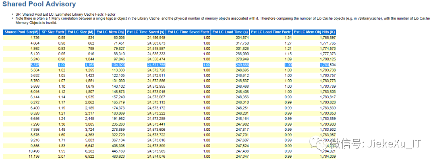The height and width of the screenshot is (163, 435).
Task: Click the JiekeXu_IT watermark text
Action: [x=390, y=144]
